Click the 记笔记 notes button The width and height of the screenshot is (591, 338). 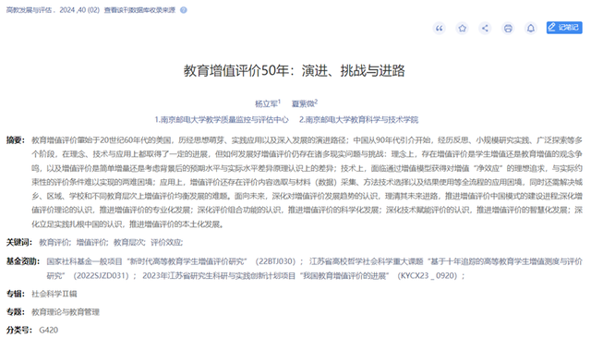click(x=564, y=28)
